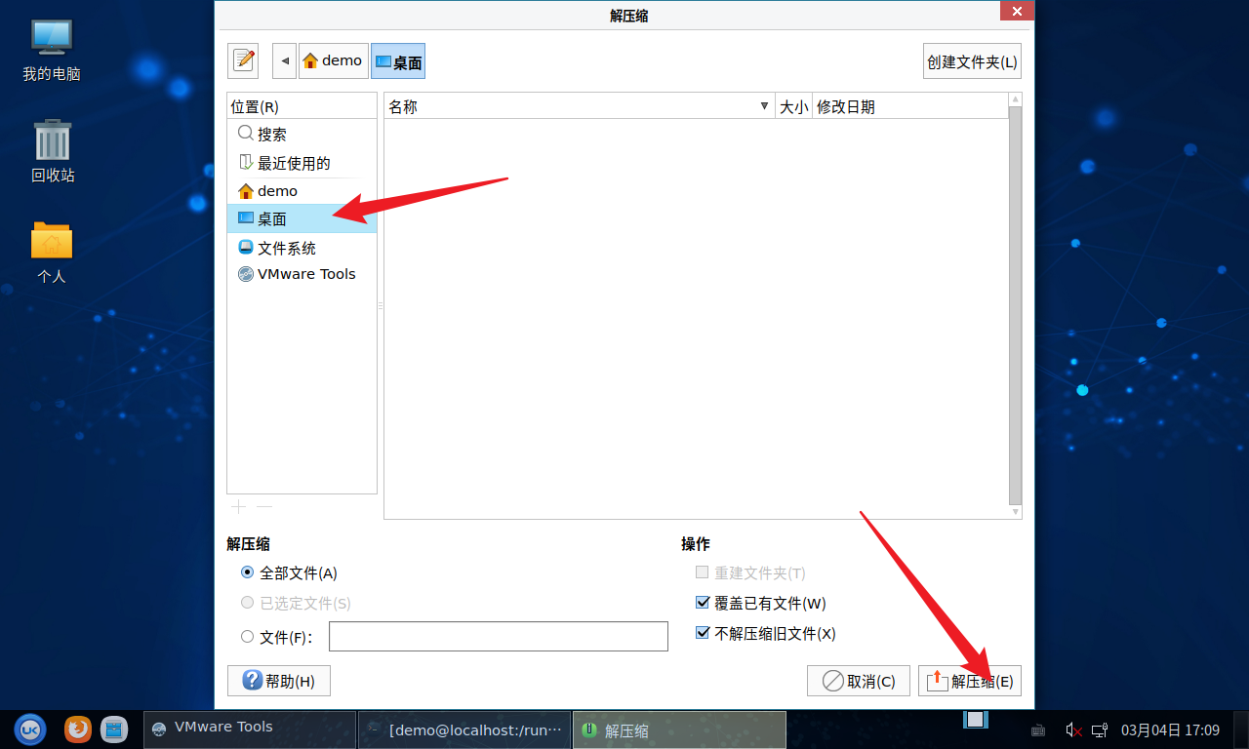The image size is (1249, 749).
Task: Sort by the 大小 column header
Action: (x=793, y=106)
